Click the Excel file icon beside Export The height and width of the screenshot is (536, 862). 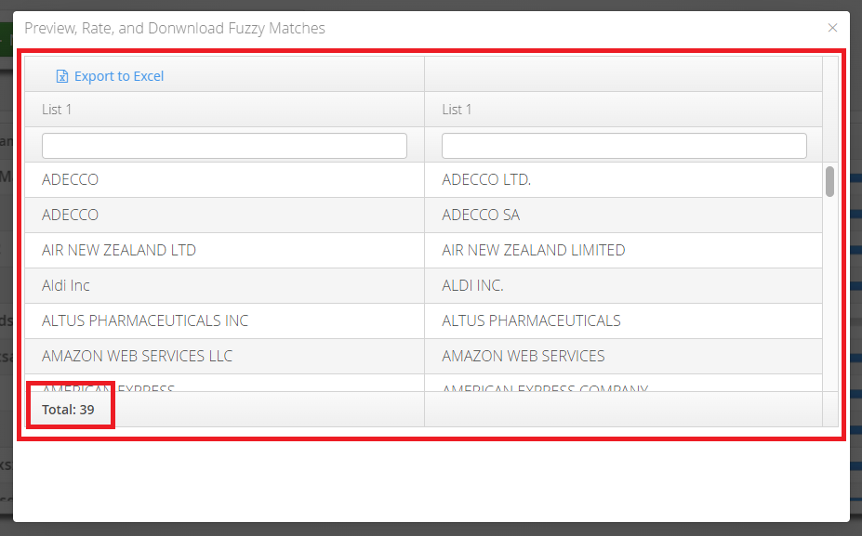point(62,76)
